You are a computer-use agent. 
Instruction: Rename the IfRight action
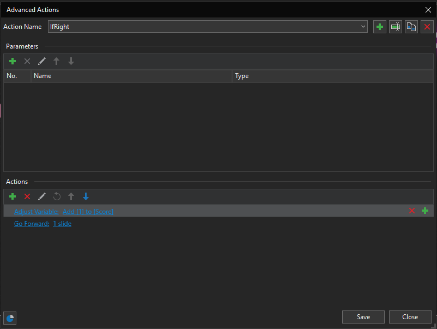396,27
